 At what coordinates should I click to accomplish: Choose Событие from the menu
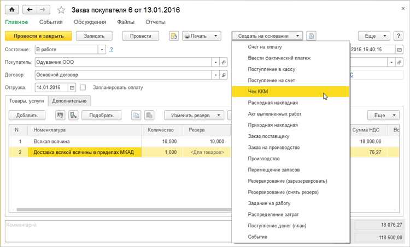290,237
